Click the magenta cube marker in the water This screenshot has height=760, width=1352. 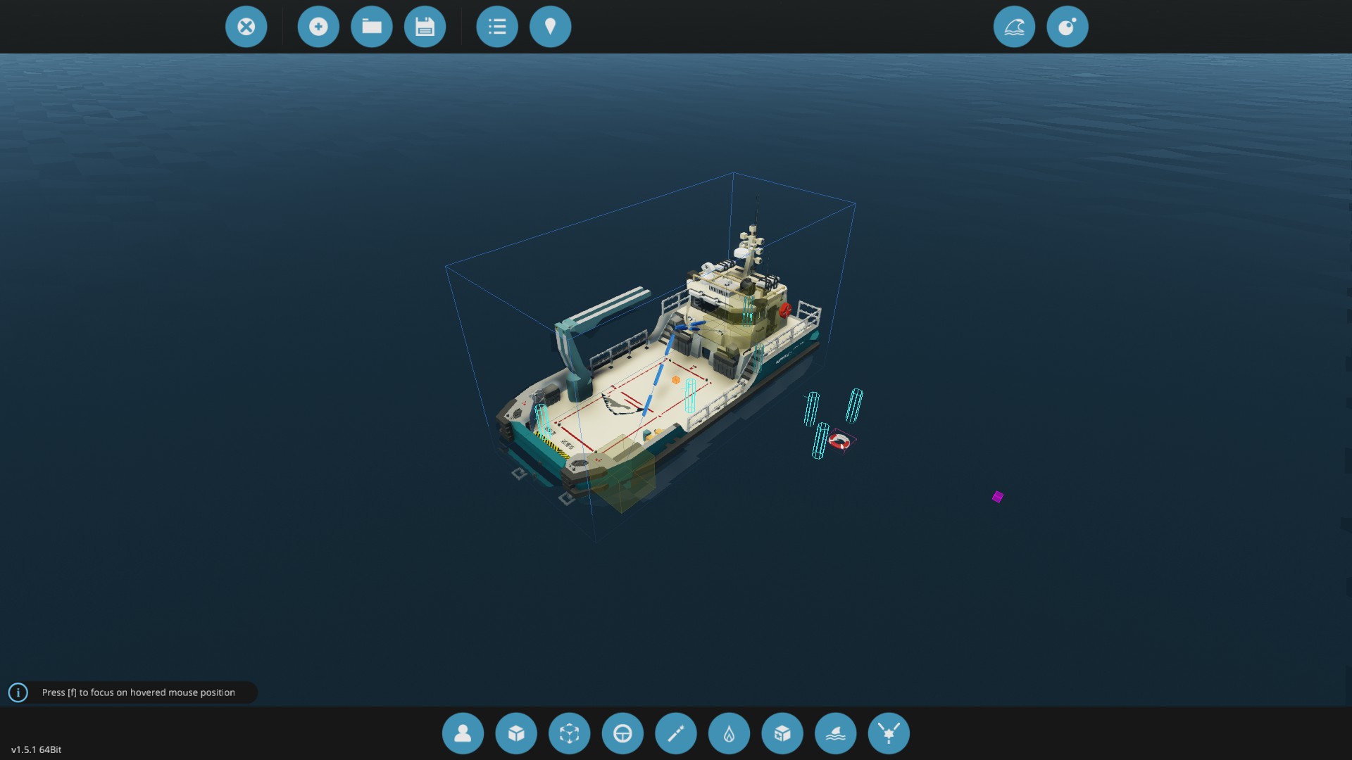pyautogui.click(x=997, y=497)
